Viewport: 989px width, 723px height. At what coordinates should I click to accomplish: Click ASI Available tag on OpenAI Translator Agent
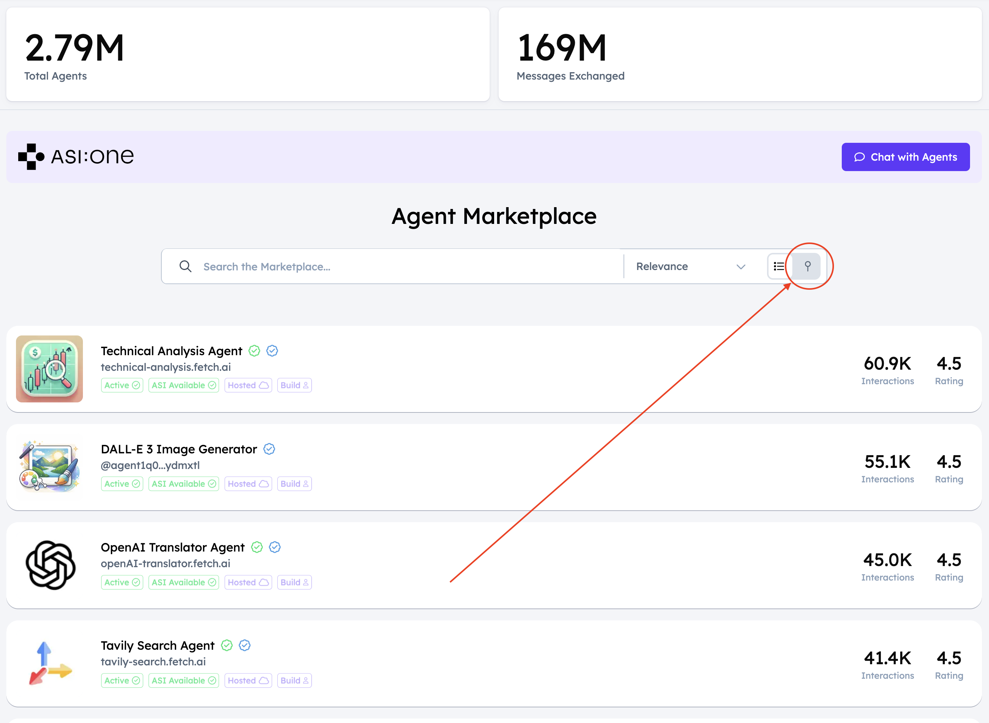184,582
